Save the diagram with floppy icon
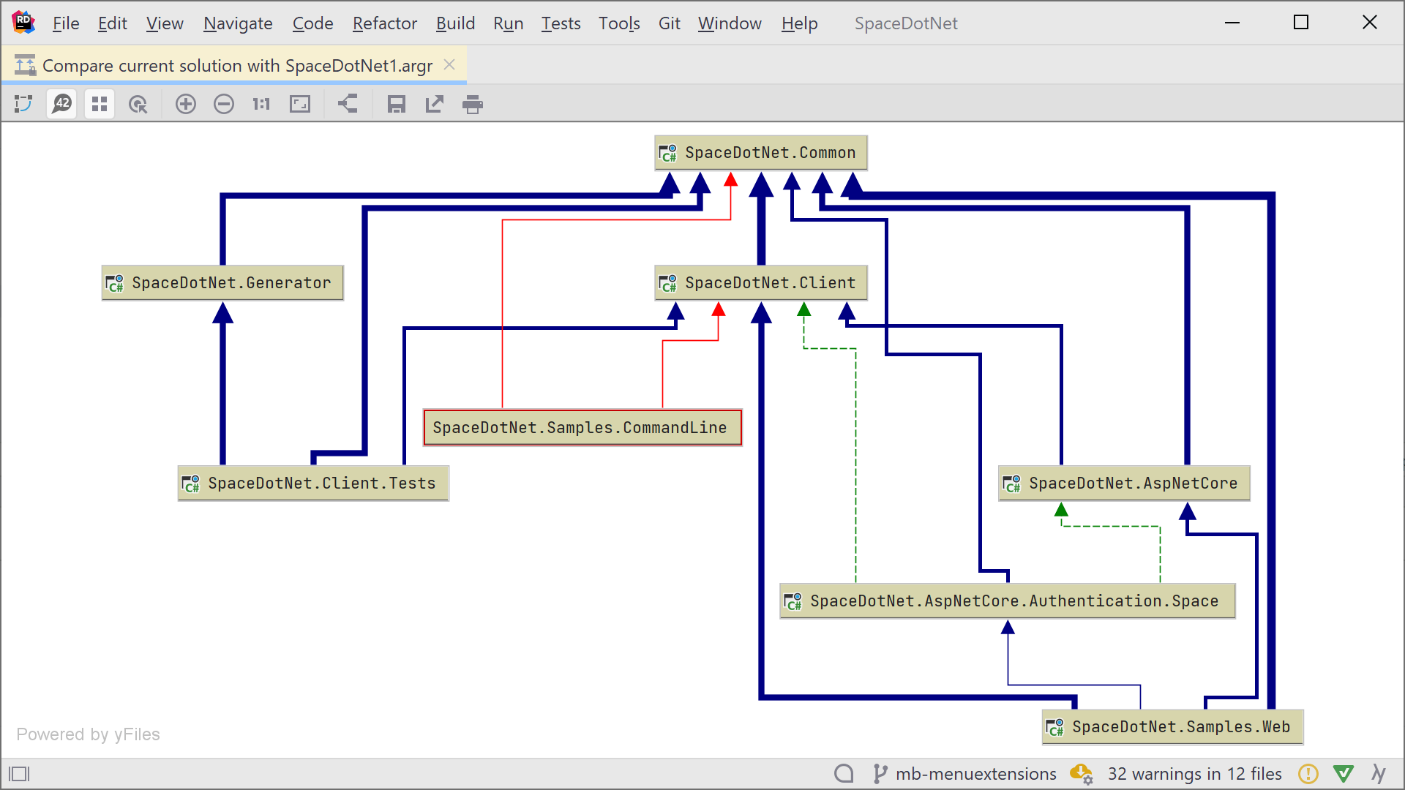This screenshot has height=790, width=1405. pyautogui.click(x=396, y=105)
